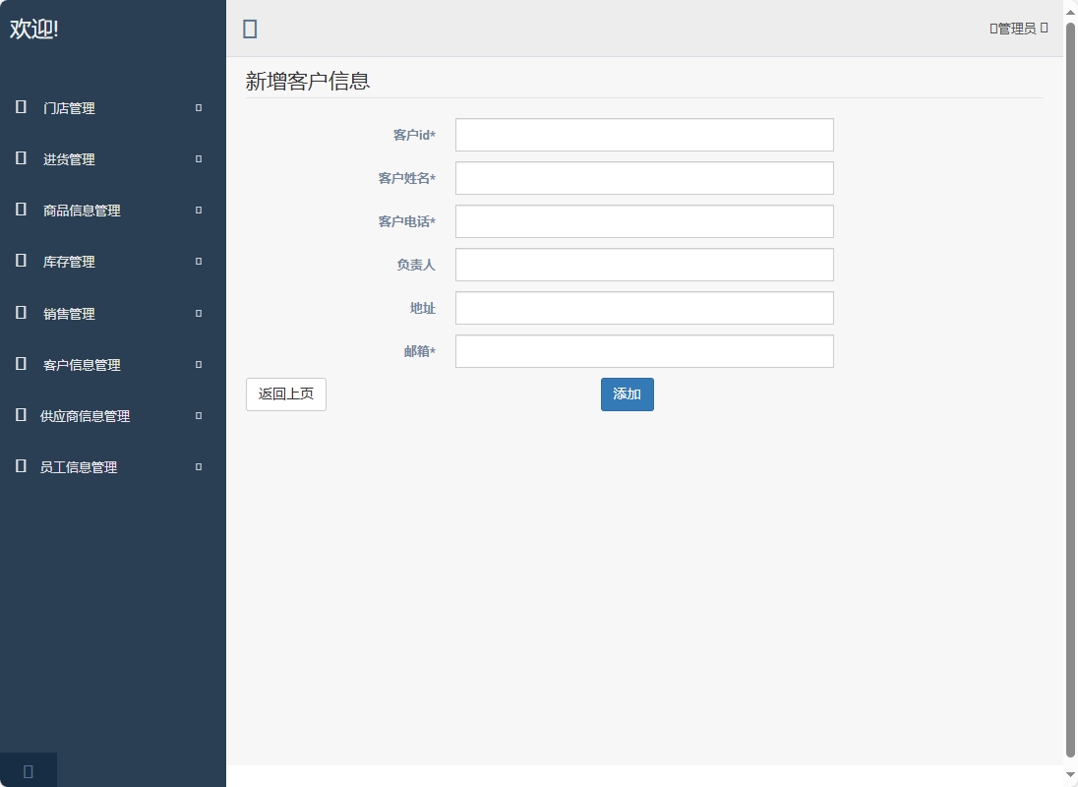Click the 客户姓名 input field
The width and height of the screenshot is (1078, 787).
point(643,178)
